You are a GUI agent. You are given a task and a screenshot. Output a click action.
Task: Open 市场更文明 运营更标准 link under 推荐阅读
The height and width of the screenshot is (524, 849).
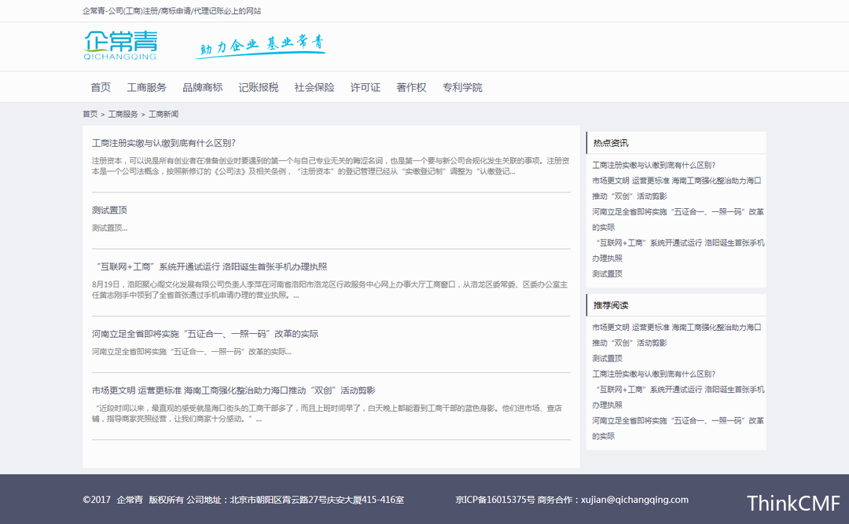pyautogui.click(x=677, y=335)
